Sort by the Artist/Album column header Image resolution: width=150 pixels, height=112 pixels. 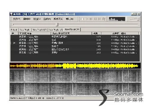[34, 33]
